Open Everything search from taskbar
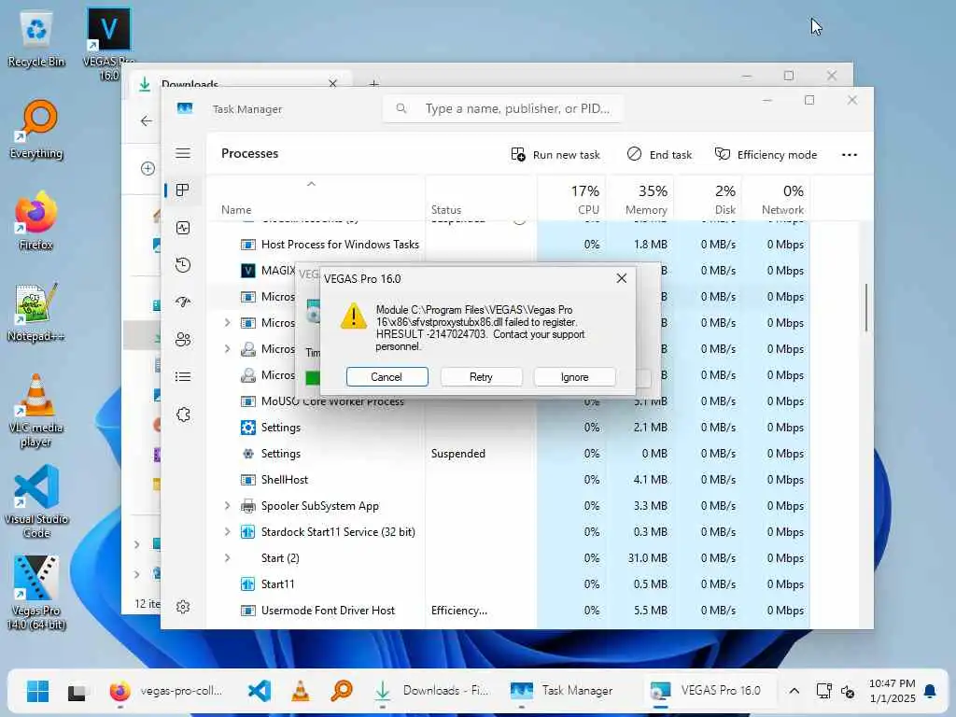 (342, 692)
